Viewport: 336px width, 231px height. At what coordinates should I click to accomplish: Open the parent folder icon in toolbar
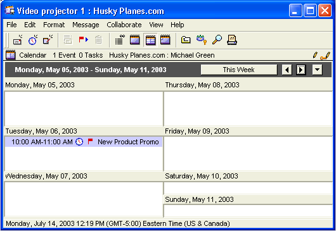click(x=186, y=40)
